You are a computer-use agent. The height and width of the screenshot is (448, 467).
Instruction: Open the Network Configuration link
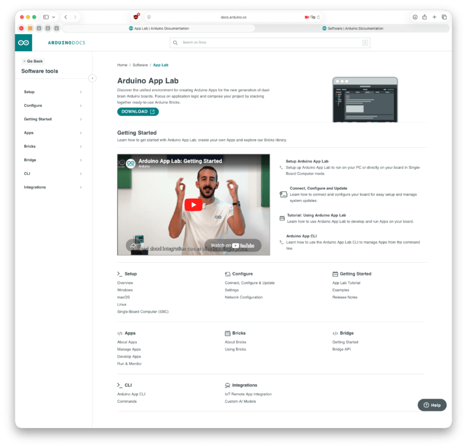(x=244, y=297)
